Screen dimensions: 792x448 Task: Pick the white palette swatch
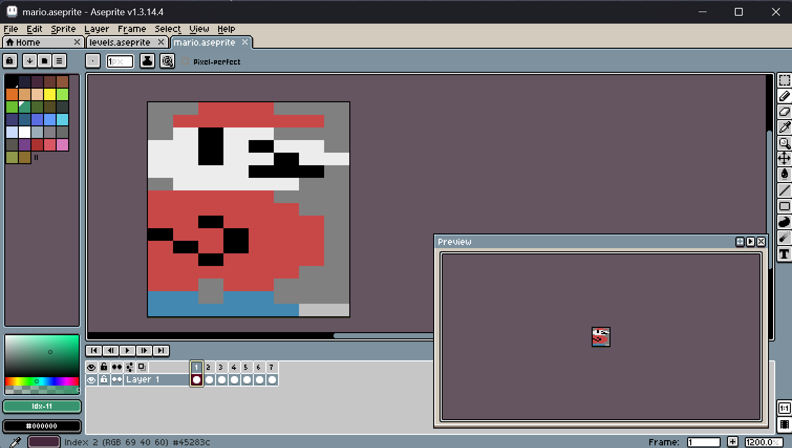point(25,132)
